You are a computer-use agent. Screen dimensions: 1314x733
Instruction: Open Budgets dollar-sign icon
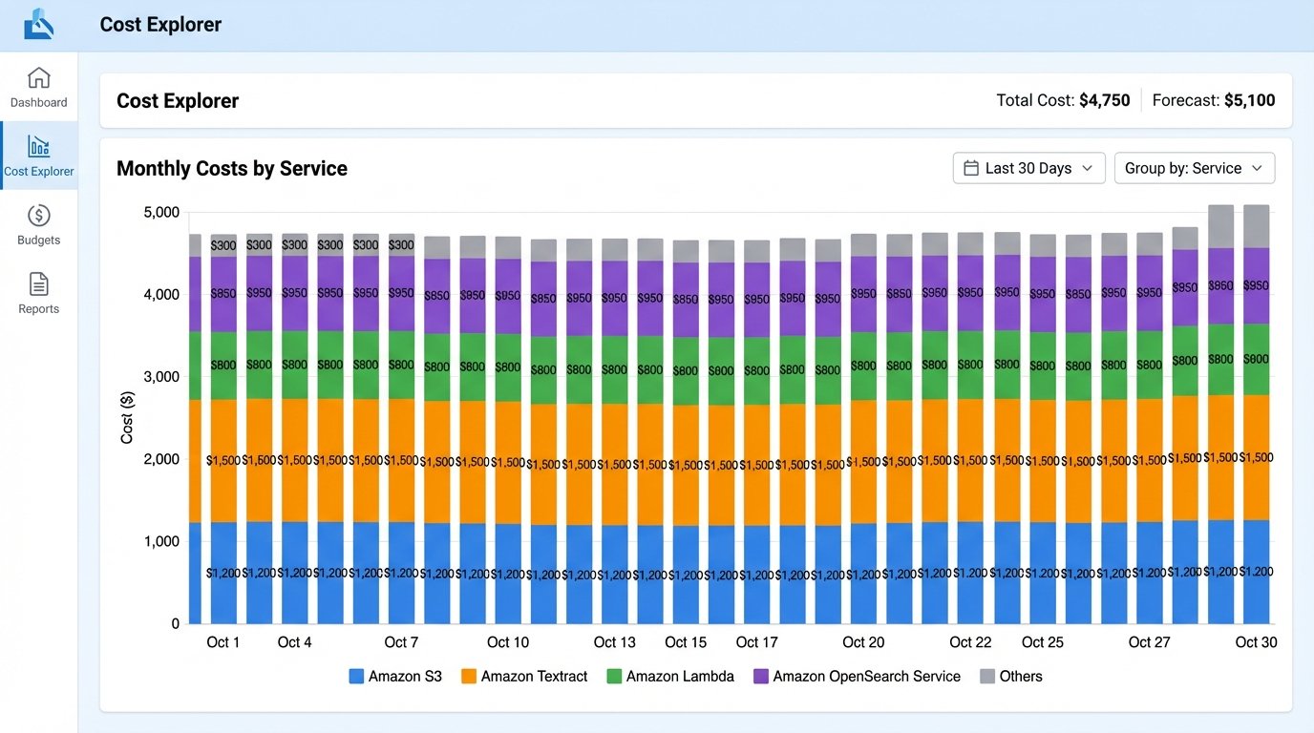click(x=39, y=216)
